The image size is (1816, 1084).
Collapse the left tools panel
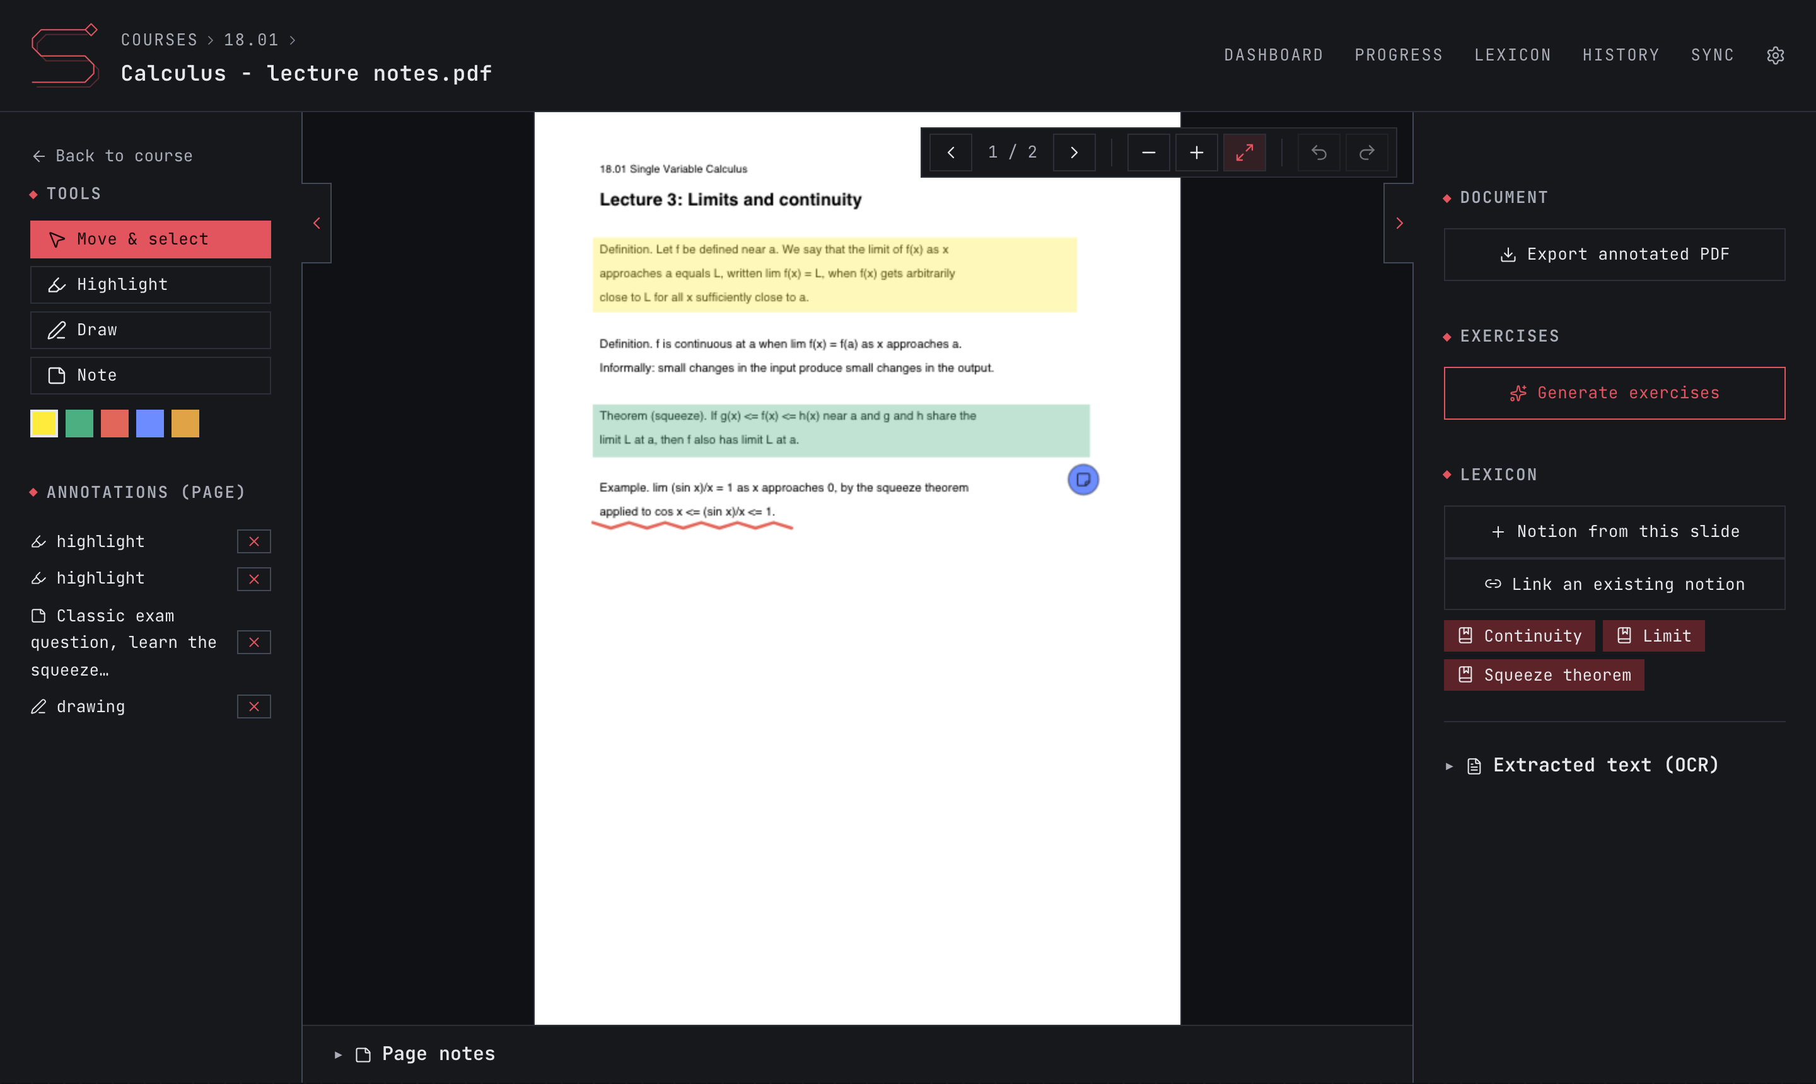point(317,223)
